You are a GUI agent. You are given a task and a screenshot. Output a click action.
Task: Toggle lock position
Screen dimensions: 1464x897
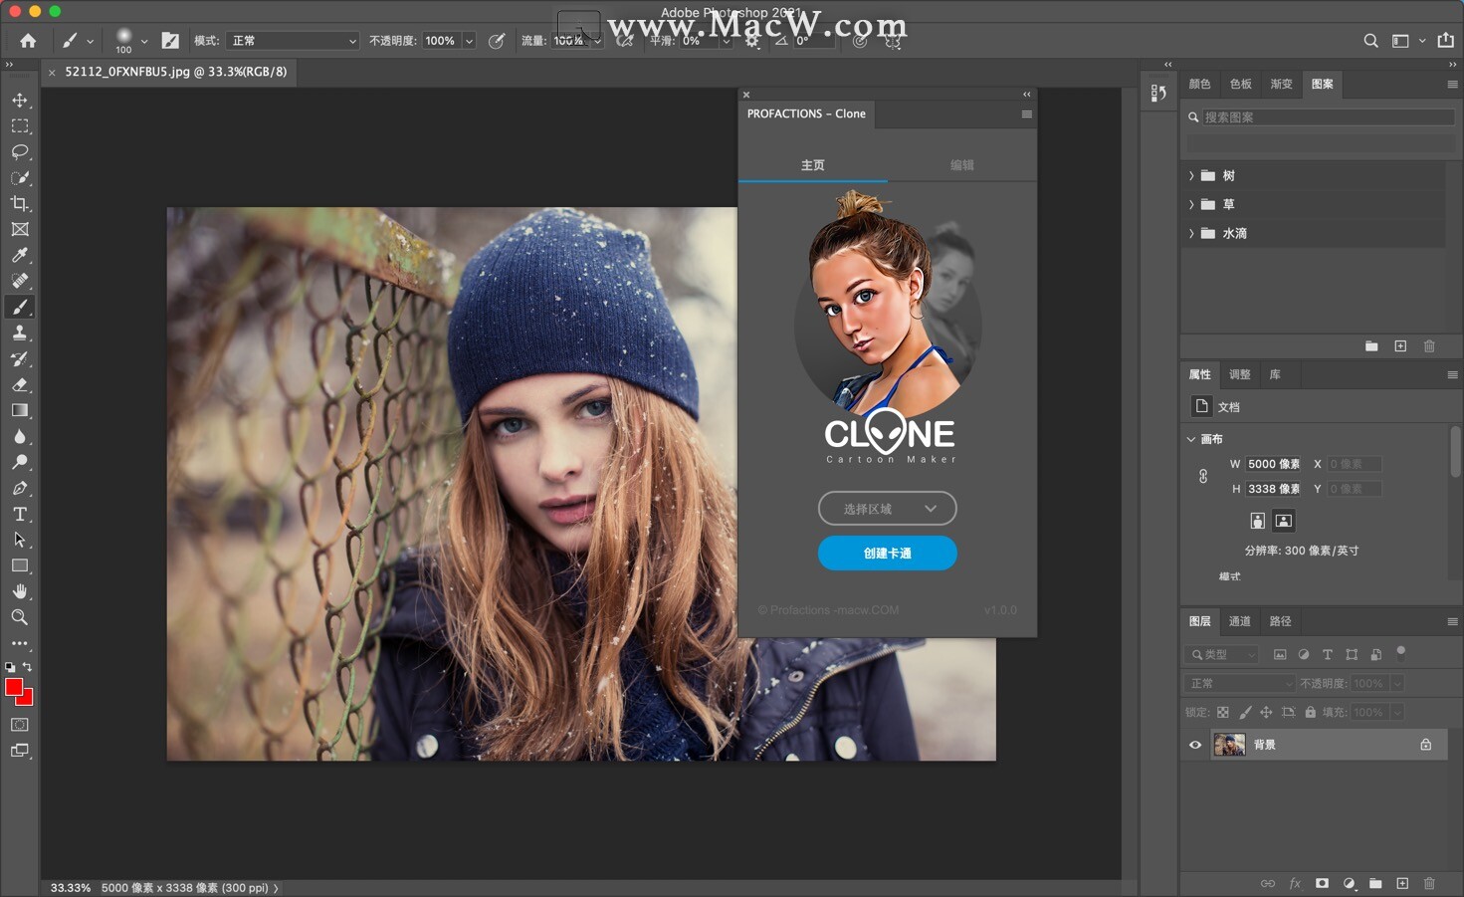coord(1266,712)
